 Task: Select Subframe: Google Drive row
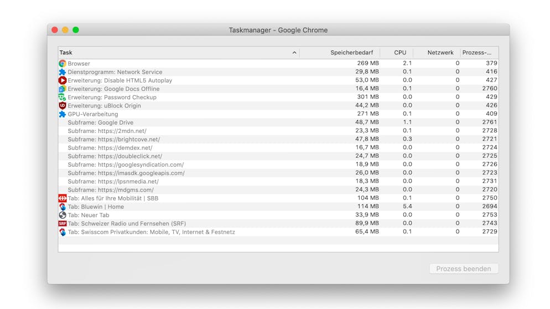[278, 122]
